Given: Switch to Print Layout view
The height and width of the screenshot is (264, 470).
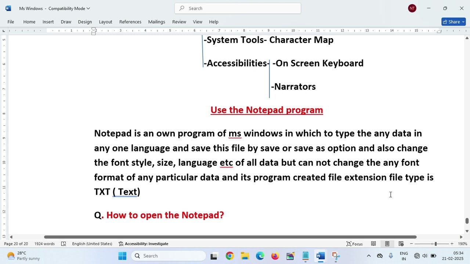Looking at the screenshot, I should [x=387, y=244].
